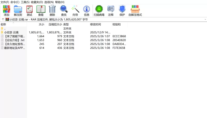Click date 2025/12/9 14:...

(x=100, y=32)
